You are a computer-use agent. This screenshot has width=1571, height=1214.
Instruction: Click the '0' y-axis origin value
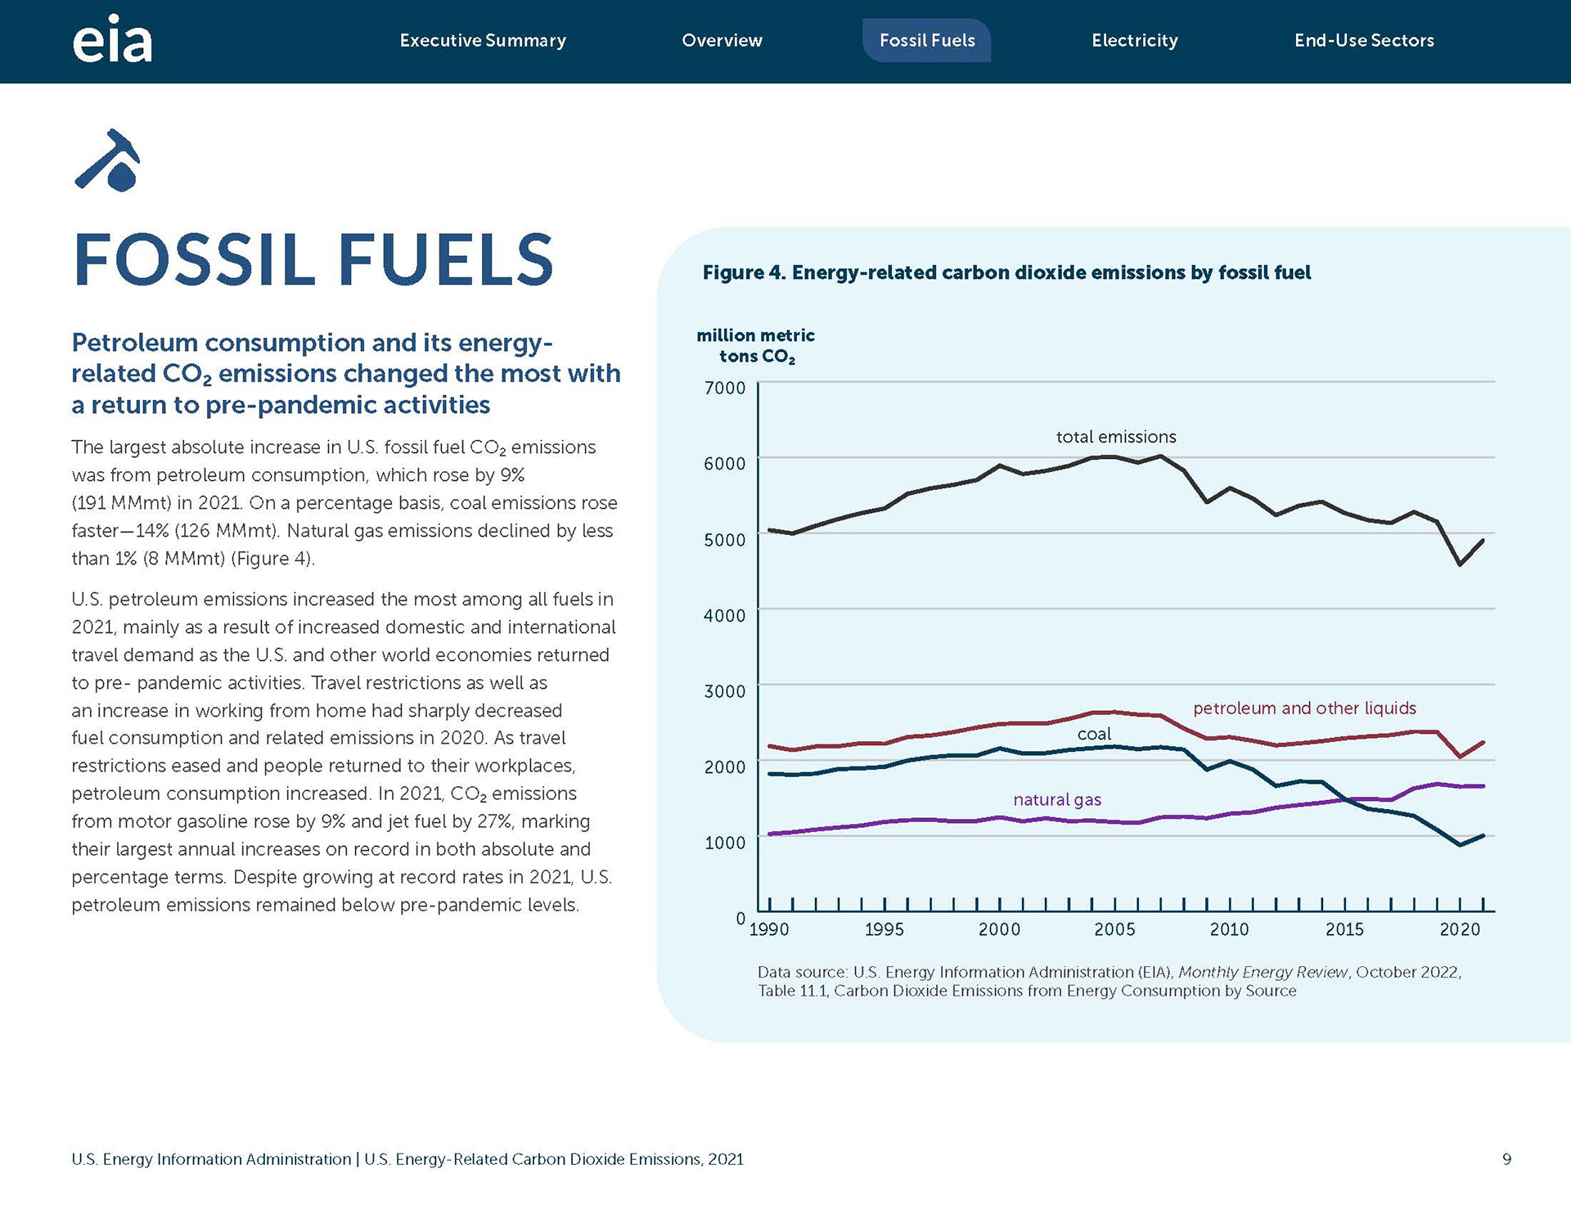[740, 918]
